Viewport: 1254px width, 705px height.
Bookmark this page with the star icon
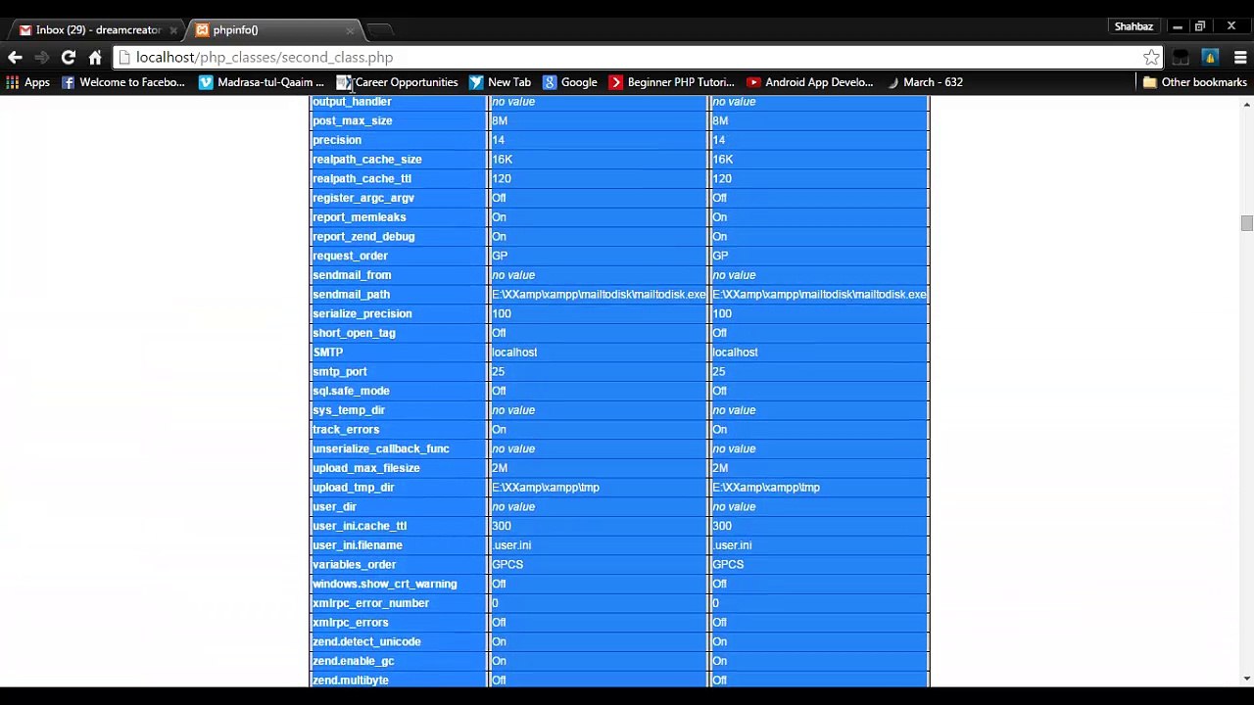(x=1151, y=58)
